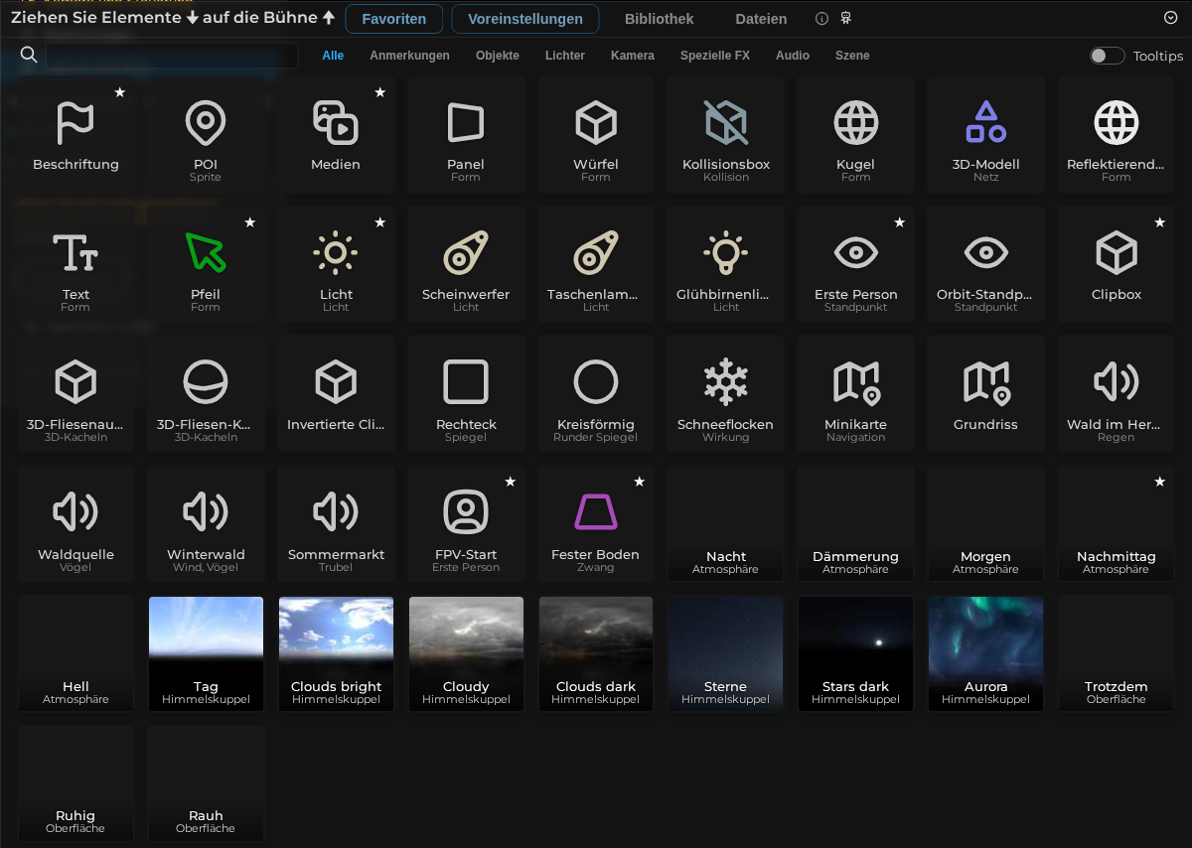
Task: Select the Aurora sky dome thumbnail
Action: pos(985,653)
